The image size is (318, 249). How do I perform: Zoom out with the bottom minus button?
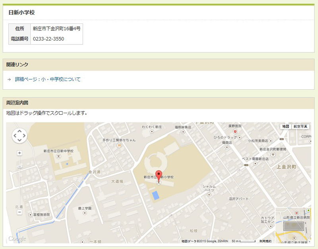point(19,212)
